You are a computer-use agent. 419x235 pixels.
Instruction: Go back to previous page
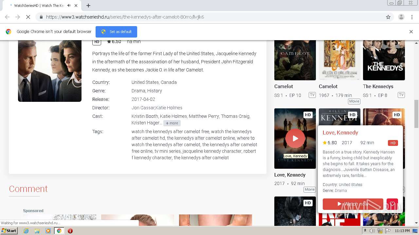click(x=7, y=17)
